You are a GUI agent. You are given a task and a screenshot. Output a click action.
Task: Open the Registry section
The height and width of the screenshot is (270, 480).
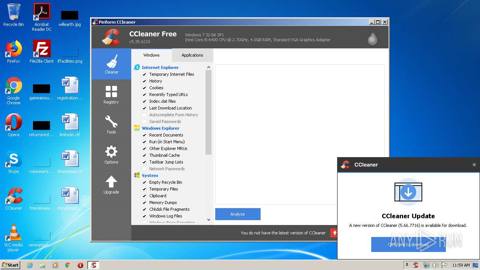pos(111,94)
